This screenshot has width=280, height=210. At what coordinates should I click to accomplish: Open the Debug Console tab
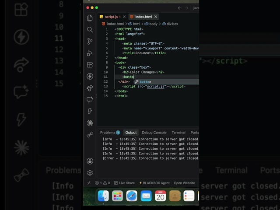click(x=154, y=133)
